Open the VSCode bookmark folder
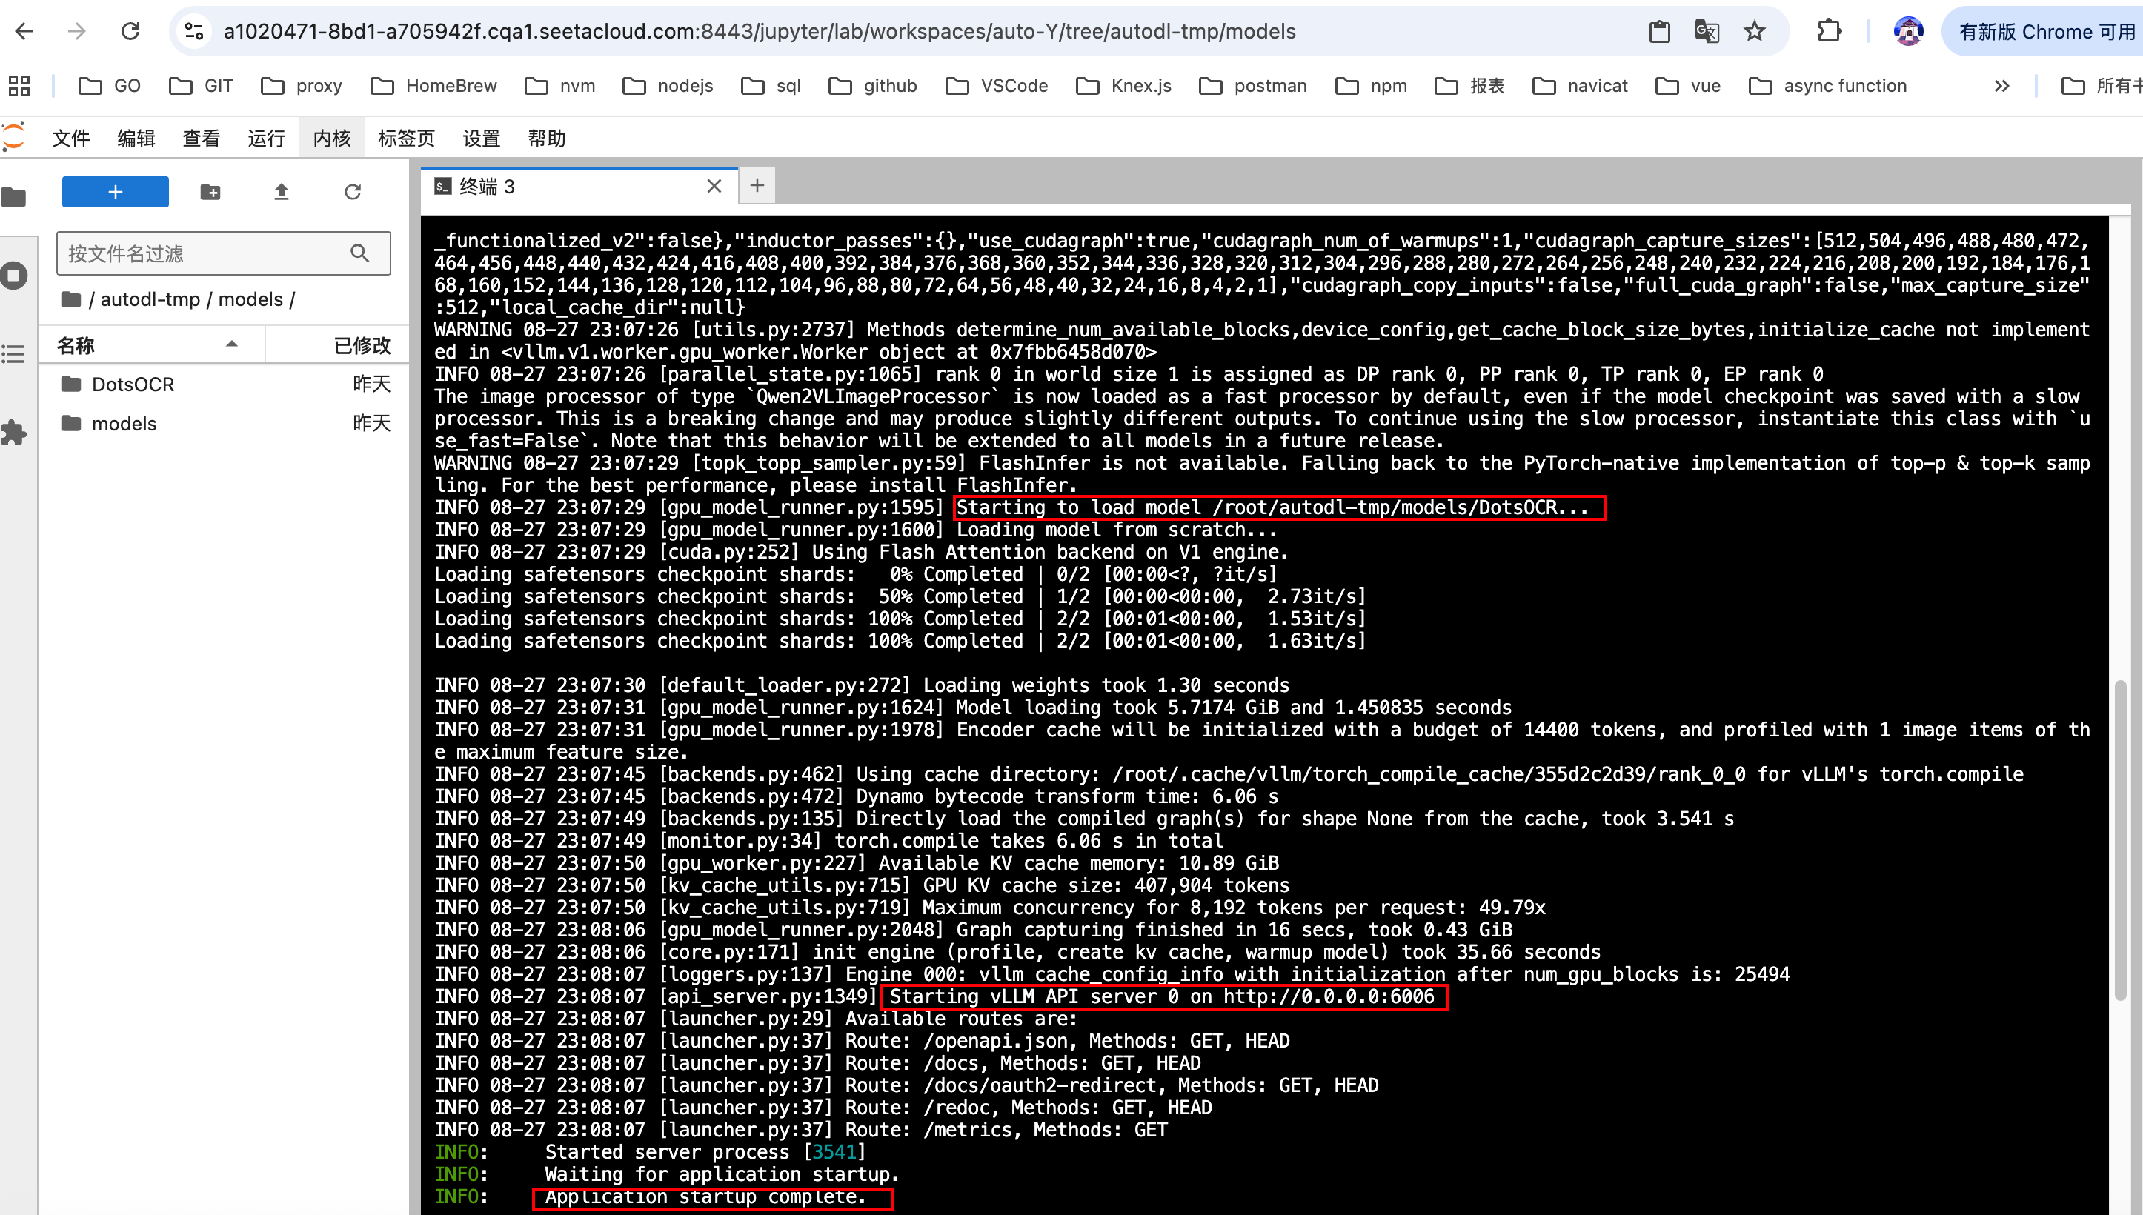The width and height of the screenshot is (2143, 1215). tap(997, 86)
